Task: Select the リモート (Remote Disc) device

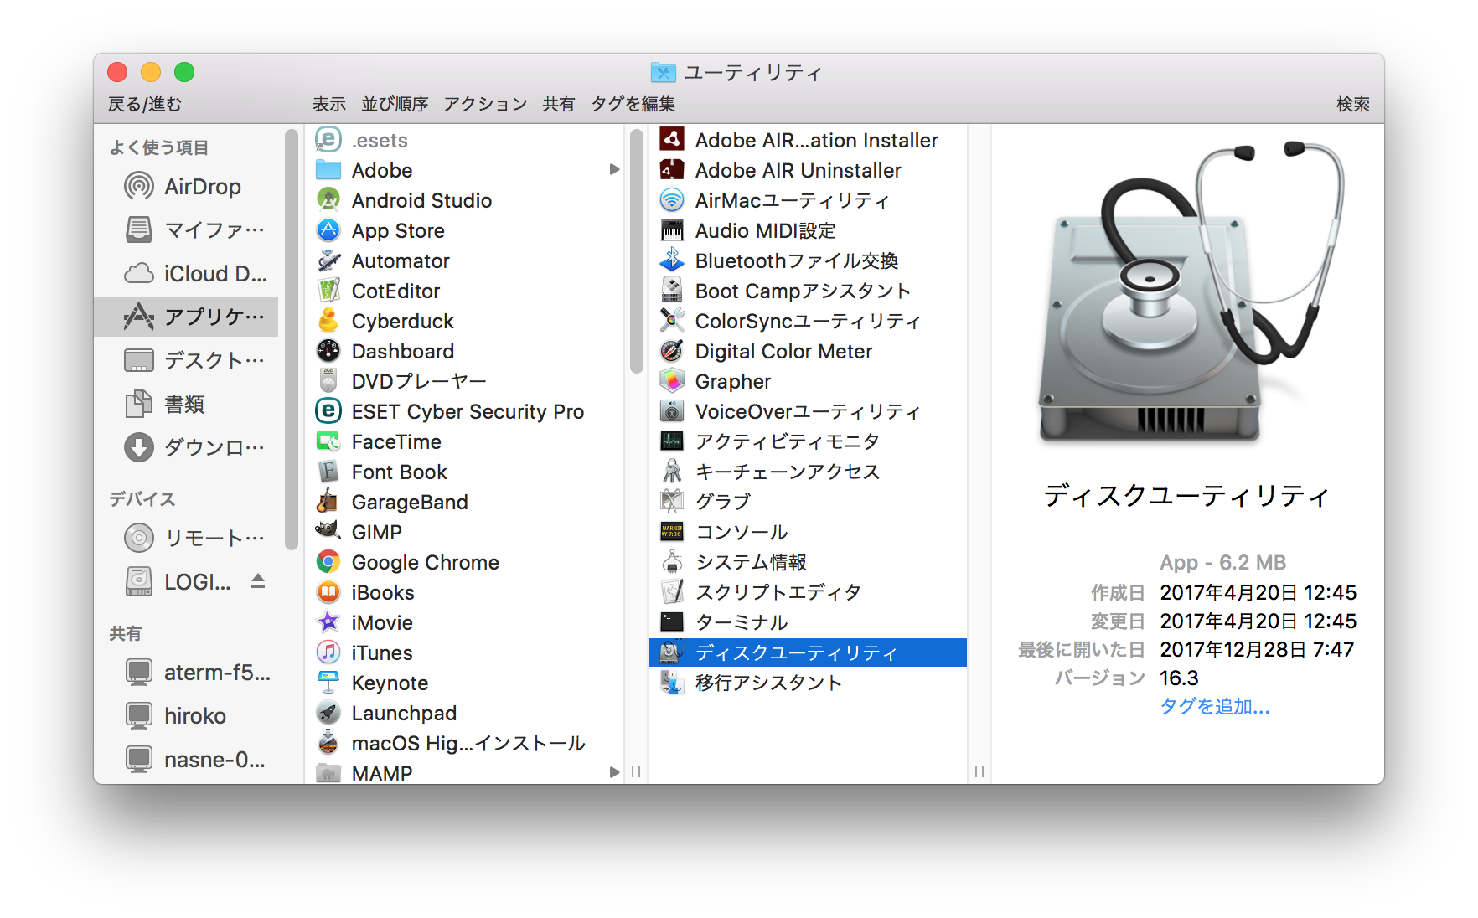Action: pos(186,538)
